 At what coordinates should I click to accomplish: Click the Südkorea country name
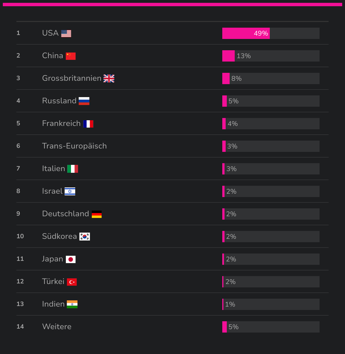(x=59, y=236)
